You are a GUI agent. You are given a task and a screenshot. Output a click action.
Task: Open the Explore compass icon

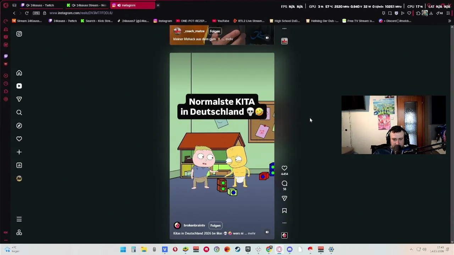[x=19, y=126]
